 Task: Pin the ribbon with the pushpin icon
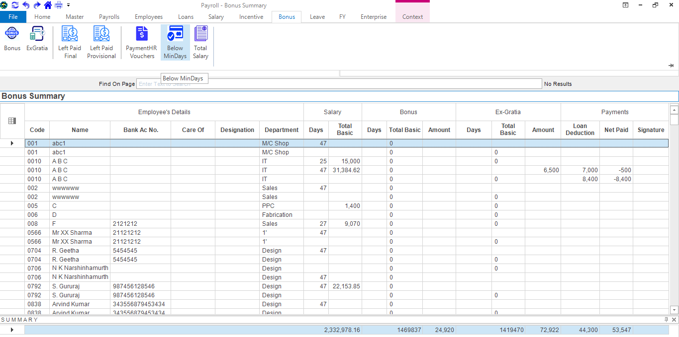coord(671,66)
